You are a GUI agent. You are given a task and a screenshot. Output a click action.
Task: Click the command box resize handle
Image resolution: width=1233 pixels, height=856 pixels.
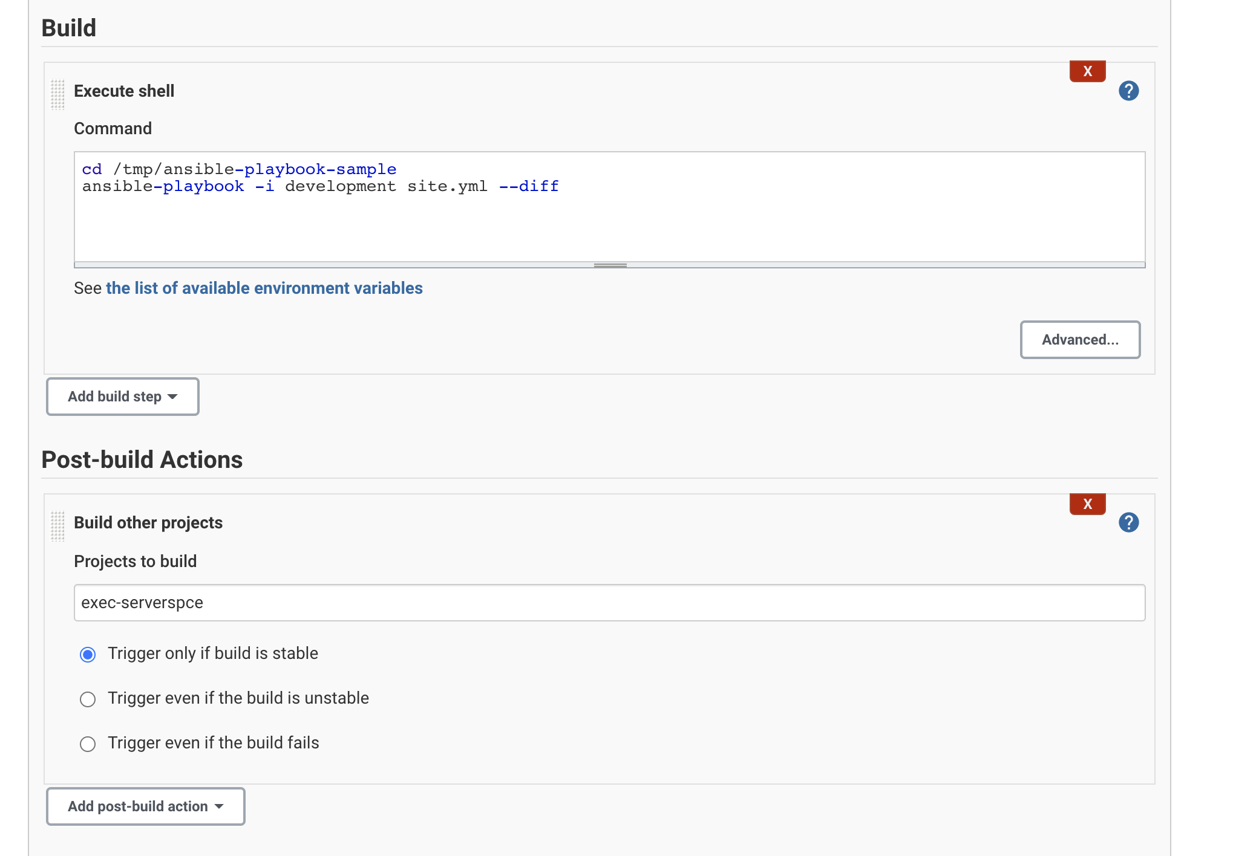pyautogui.click(x=609, y=265)
